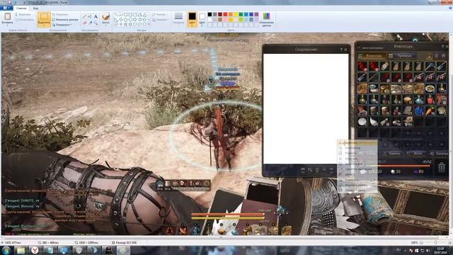
Task: Pick the red color swatch
Action: [225, 14]
